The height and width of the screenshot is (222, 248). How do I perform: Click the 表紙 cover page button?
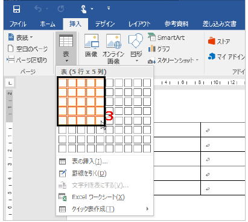21,38
